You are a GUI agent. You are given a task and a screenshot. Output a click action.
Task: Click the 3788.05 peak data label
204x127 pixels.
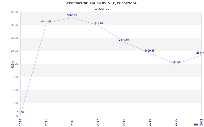pos(72,15)
